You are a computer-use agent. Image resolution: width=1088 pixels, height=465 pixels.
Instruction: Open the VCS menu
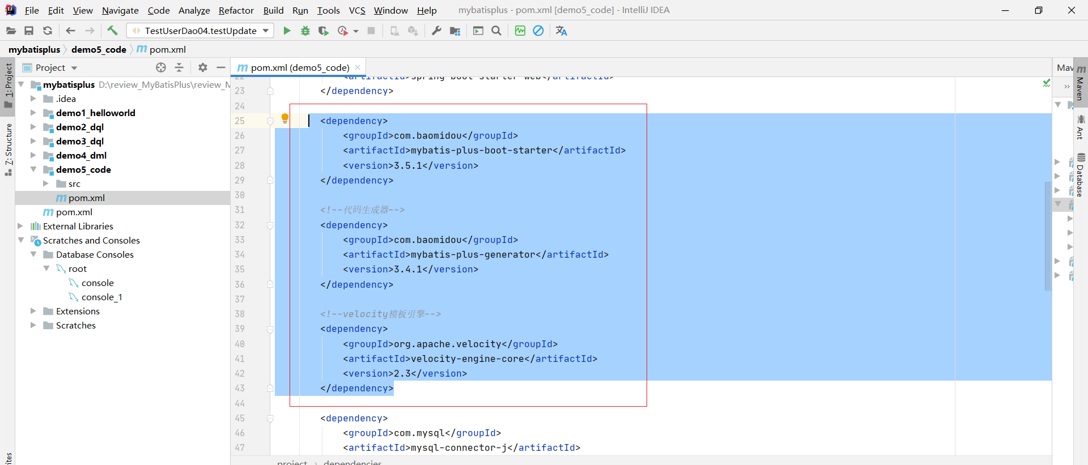[357, 10]
